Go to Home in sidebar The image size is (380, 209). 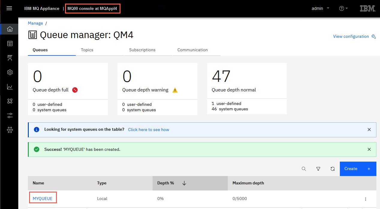(x=10, y=29)
